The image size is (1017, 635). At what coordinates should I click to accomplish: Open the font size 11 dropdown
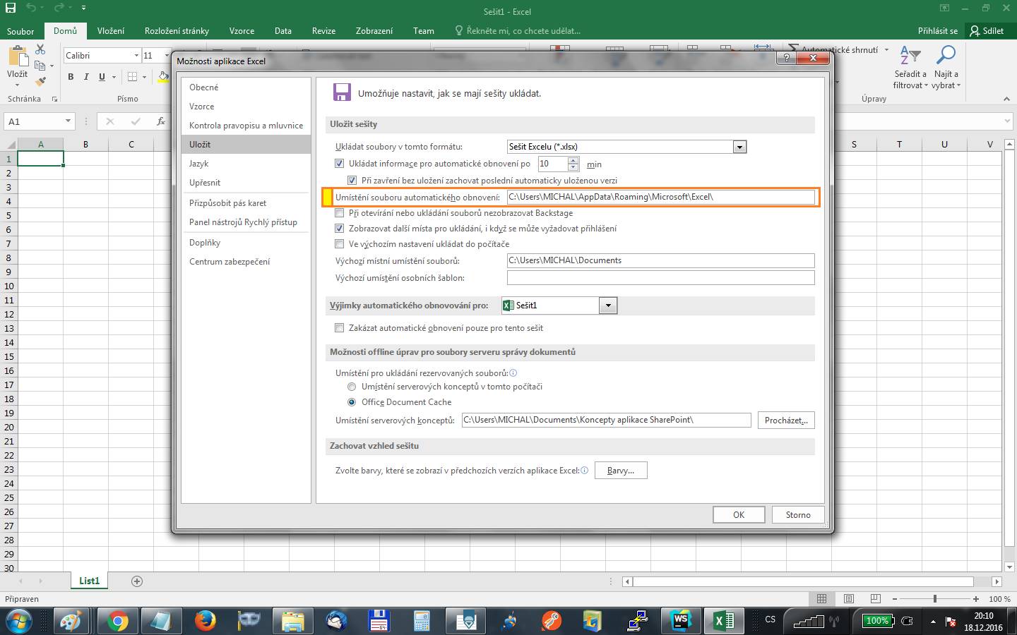tap(167, 56)
